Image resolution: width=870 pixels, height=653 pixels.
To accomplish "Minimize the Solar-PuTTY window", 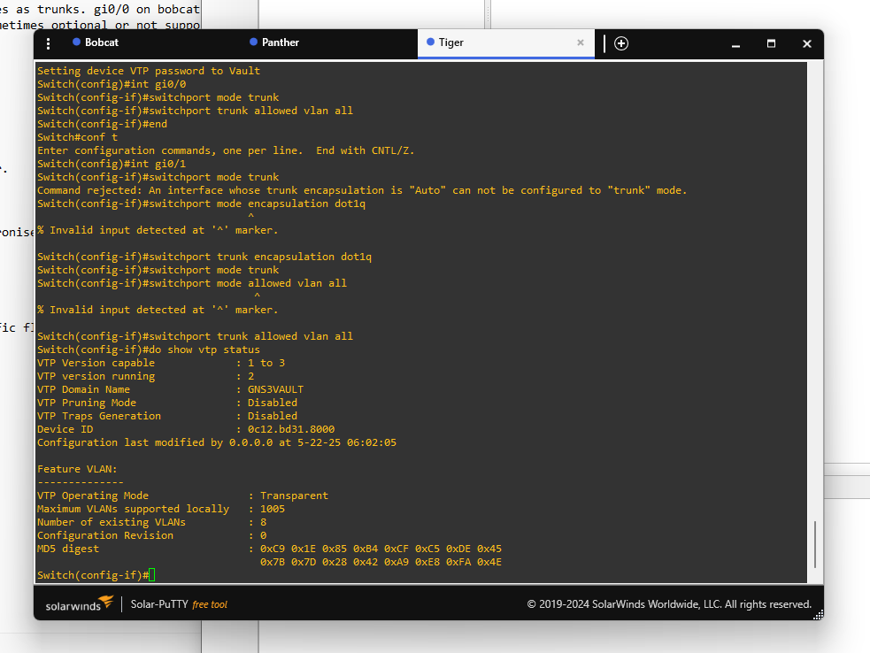I will click(x=735, y=44).
